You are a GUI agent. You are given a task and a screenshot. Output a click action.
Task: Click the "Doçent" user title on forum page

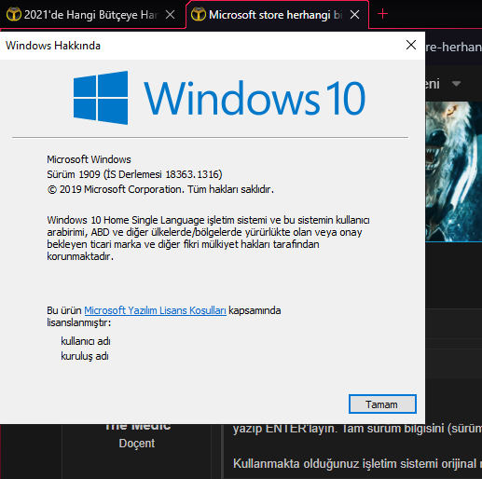coord(137,444)
